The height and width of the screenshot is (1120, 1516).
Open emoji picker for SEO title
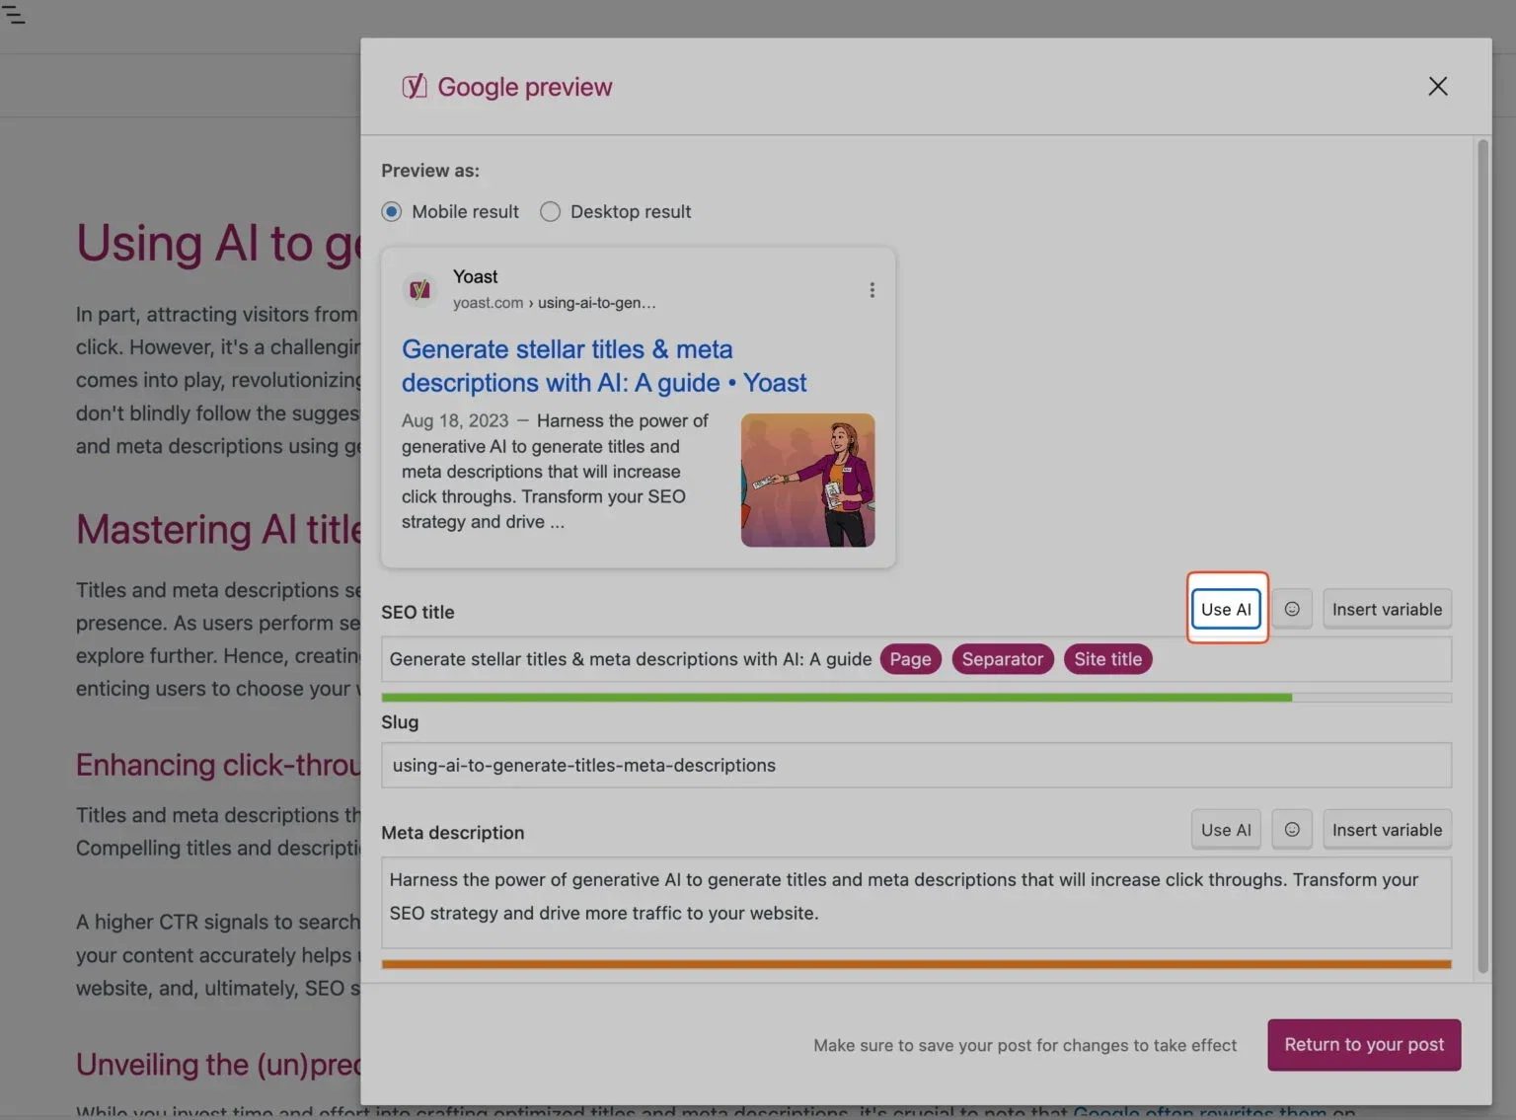[x=1292, y=610]
